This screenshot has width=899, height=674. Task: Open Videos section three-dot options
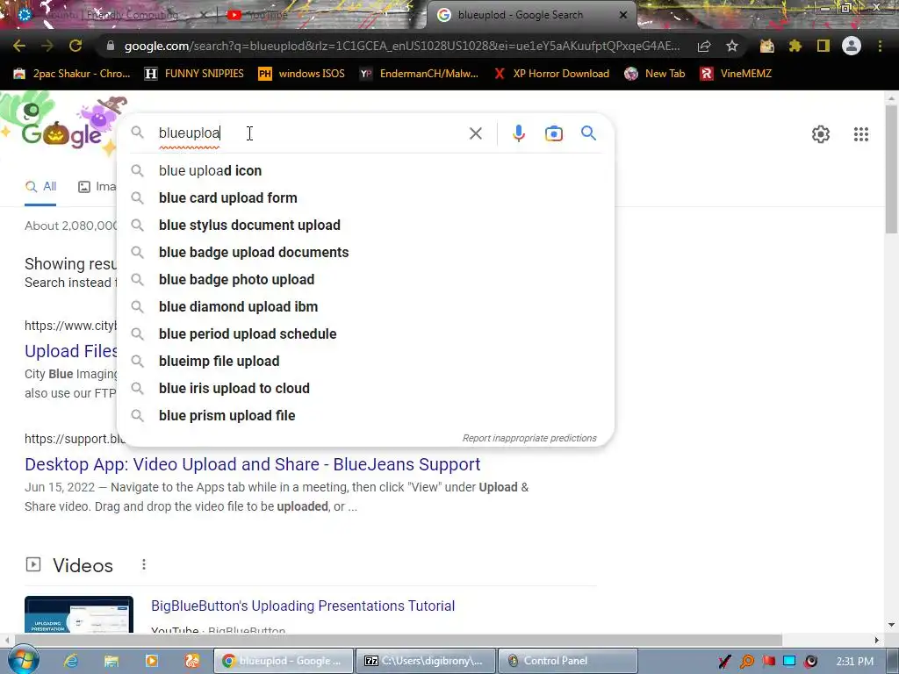click(144, 565)
